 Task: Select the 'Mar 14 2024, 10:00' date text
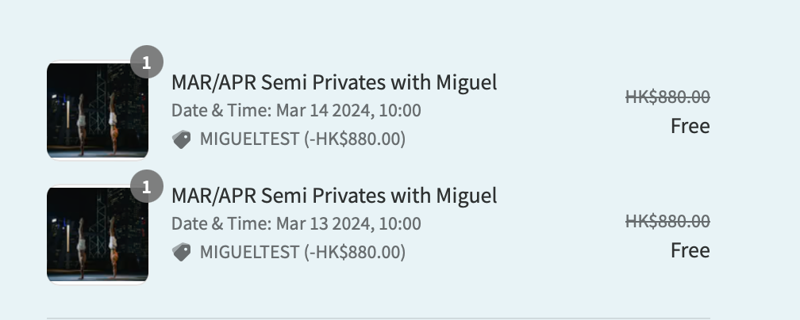pyautogui.click(x=348, y=111)
